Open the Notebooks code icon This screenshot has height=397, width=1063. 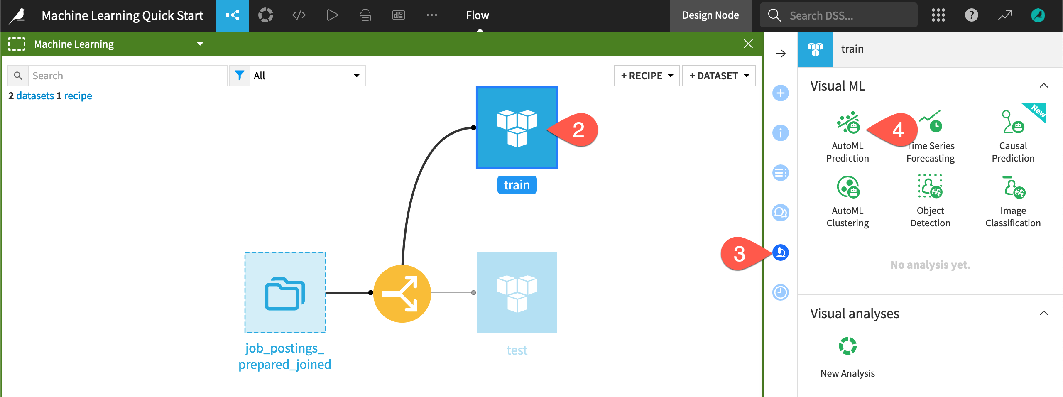pos(298,15)
